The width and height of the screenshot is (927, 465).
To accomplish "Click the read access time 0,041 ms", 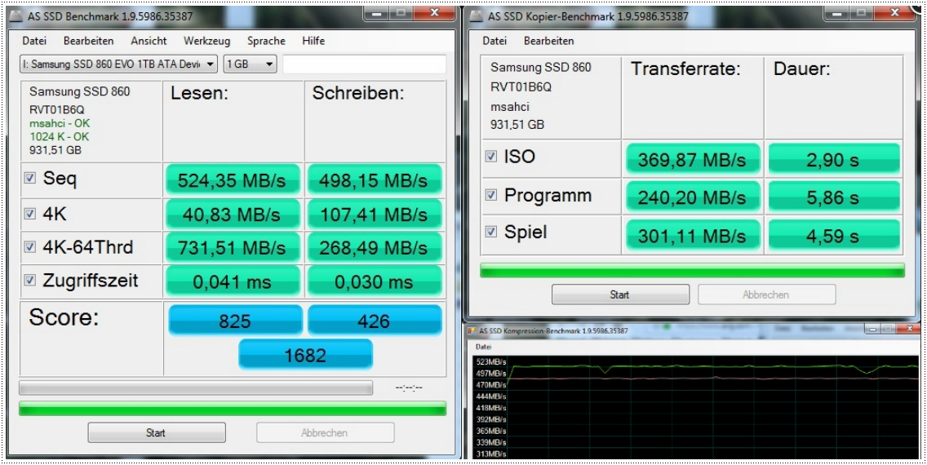I will pos(233,281).
